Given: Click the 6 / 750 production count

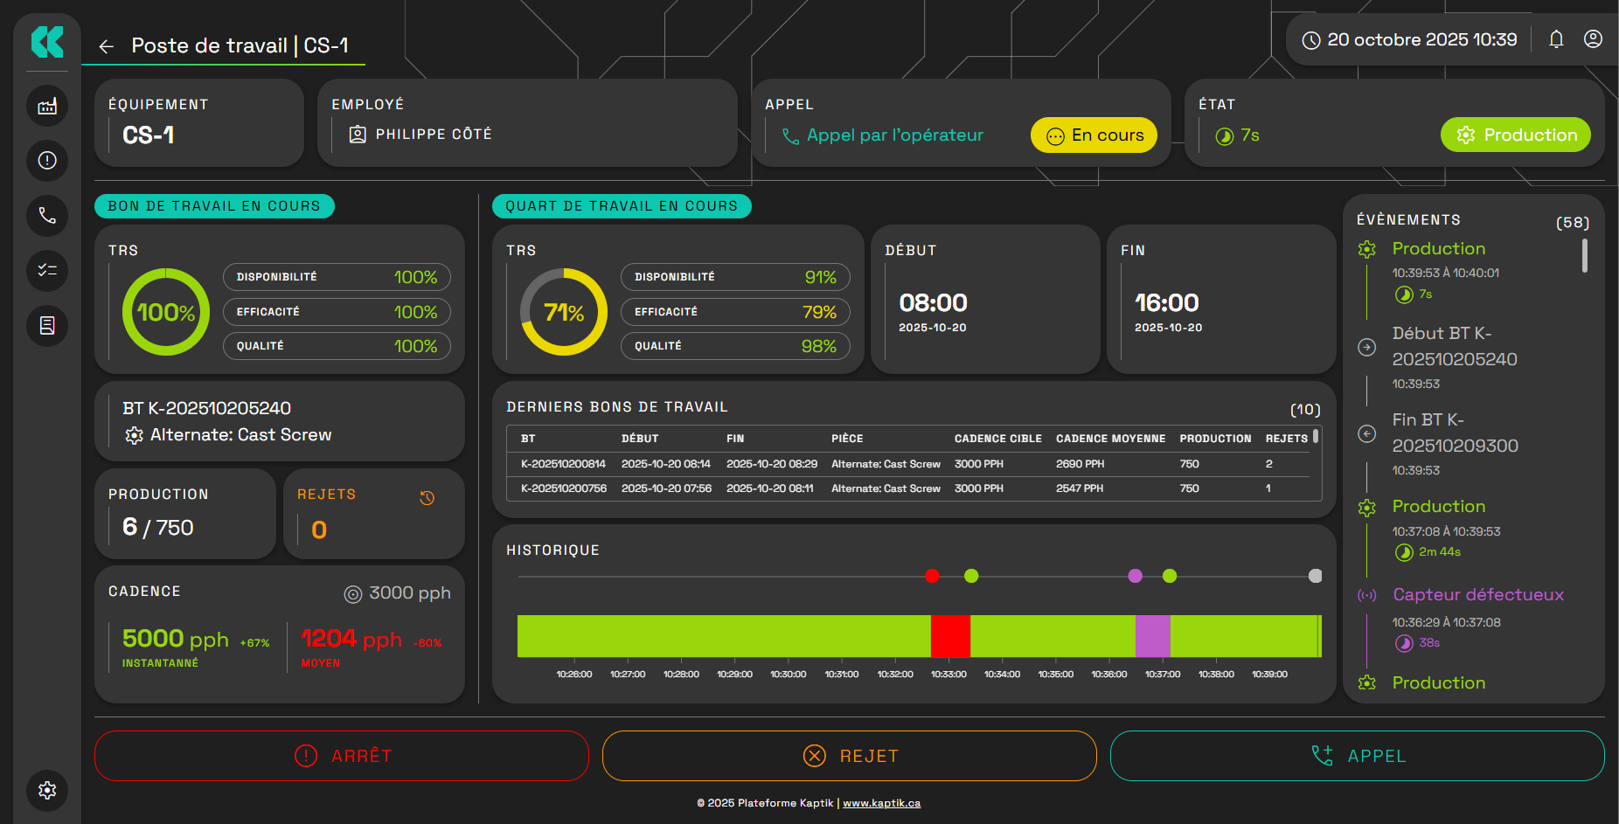Looking at the screenshot, I should click(158, 528).
